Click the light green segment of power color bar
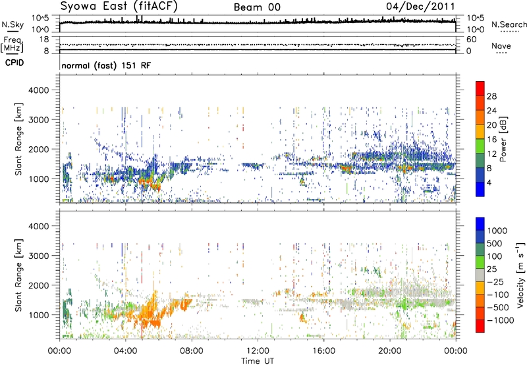 (x=480, y=146)
